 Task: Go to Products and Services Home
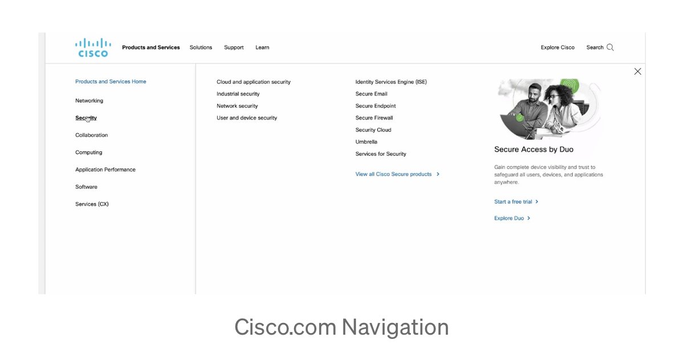(x=111, y=82)
